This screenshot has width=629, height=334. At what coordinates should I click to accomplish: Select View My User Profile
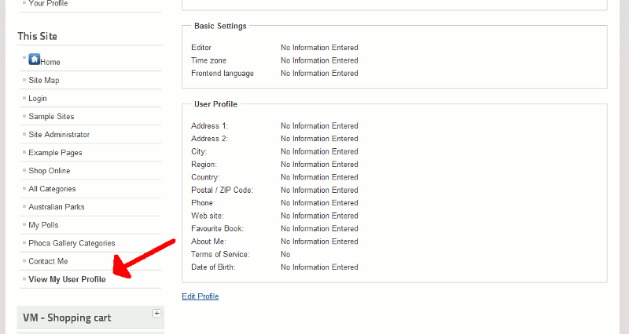(67, 279)
